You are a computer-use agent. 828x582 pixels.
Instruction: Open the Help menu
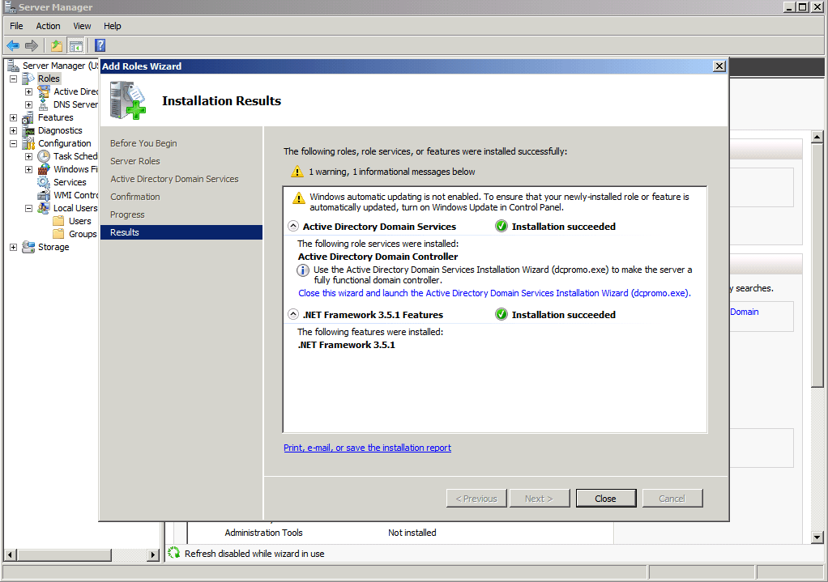(112, 26)
